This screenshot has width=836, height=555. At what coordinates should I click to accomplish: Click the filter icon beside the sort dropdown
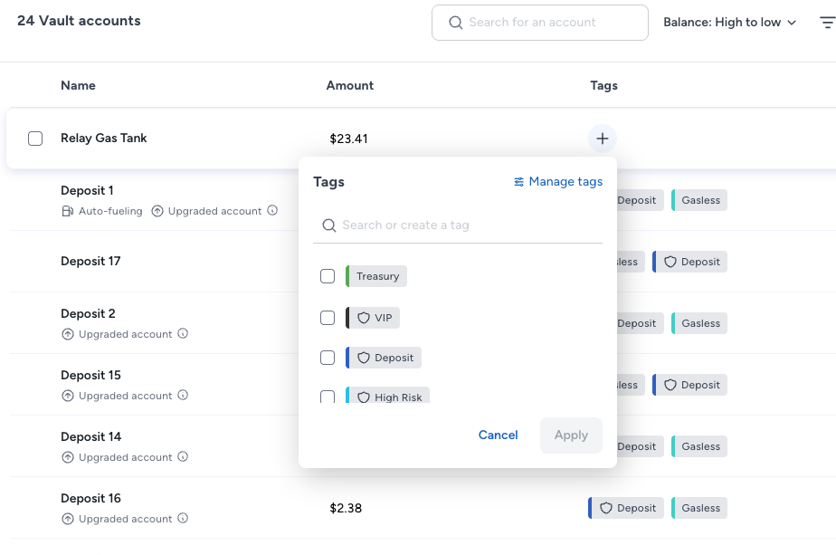coord(828,23)
